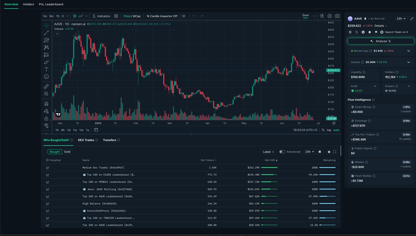Open the emoji icons tool
The height and width of the screenshot is (236, 416).
point(46,77)
